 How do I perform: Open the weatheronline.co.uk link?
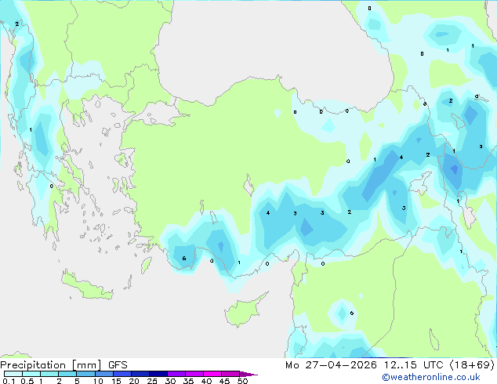coord(431,377)
